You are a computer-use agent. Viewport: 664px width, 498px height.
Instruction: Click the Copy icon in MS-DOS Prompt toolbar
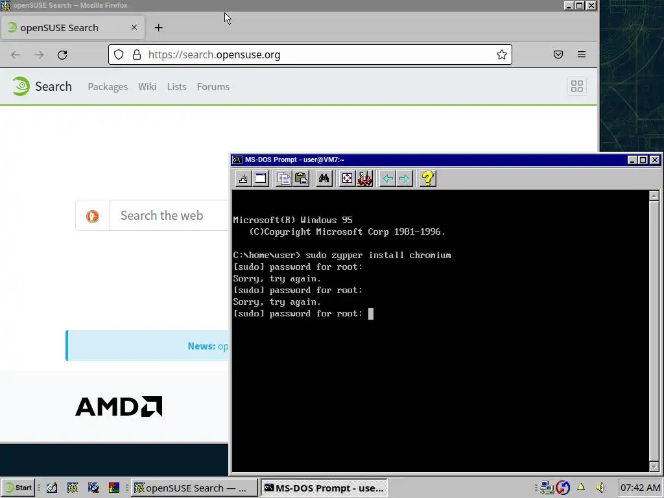click(x=284, y=178)
